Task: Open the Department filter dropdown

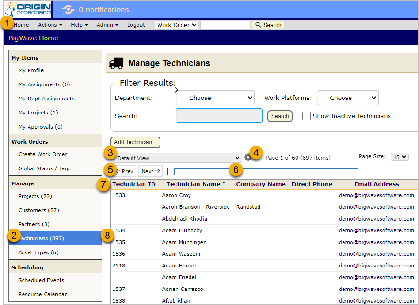Action: 215,98
